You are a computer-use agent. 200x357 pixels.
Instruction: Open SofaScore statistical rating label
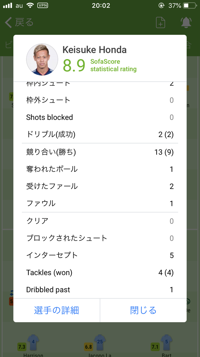click(113, 65)
